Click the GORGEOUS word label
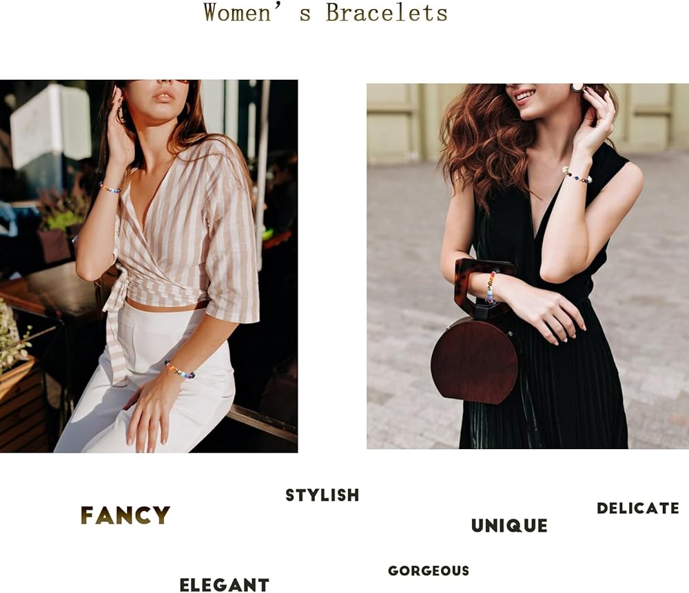Screen dimensions: 689x593 point(429,570)
